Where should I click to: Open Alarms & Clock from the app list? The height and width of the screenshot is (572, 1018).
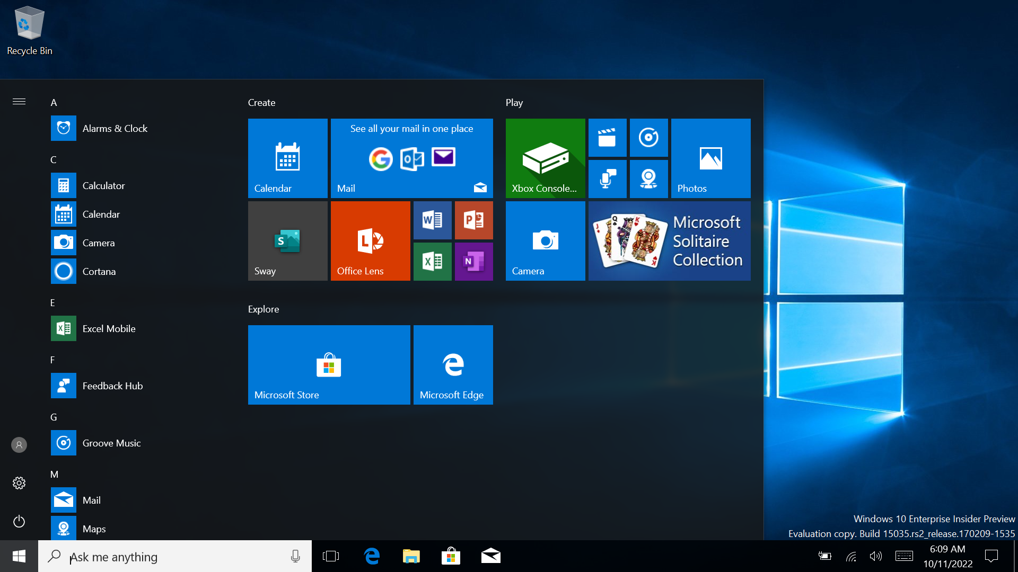tap(115, 128)
